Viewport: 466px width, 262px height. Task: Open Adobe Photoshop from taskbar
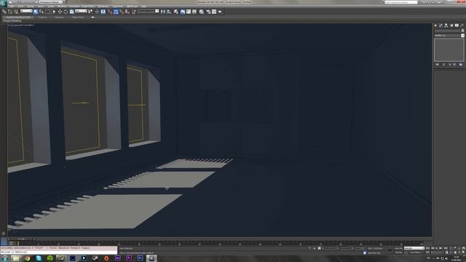tap(140, 258)
